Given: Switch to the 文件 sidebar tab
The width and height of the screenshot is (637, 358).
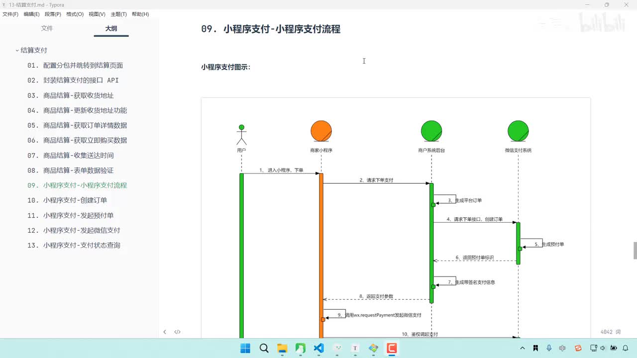Looking at the screenshot, I should tap(47, 28).
